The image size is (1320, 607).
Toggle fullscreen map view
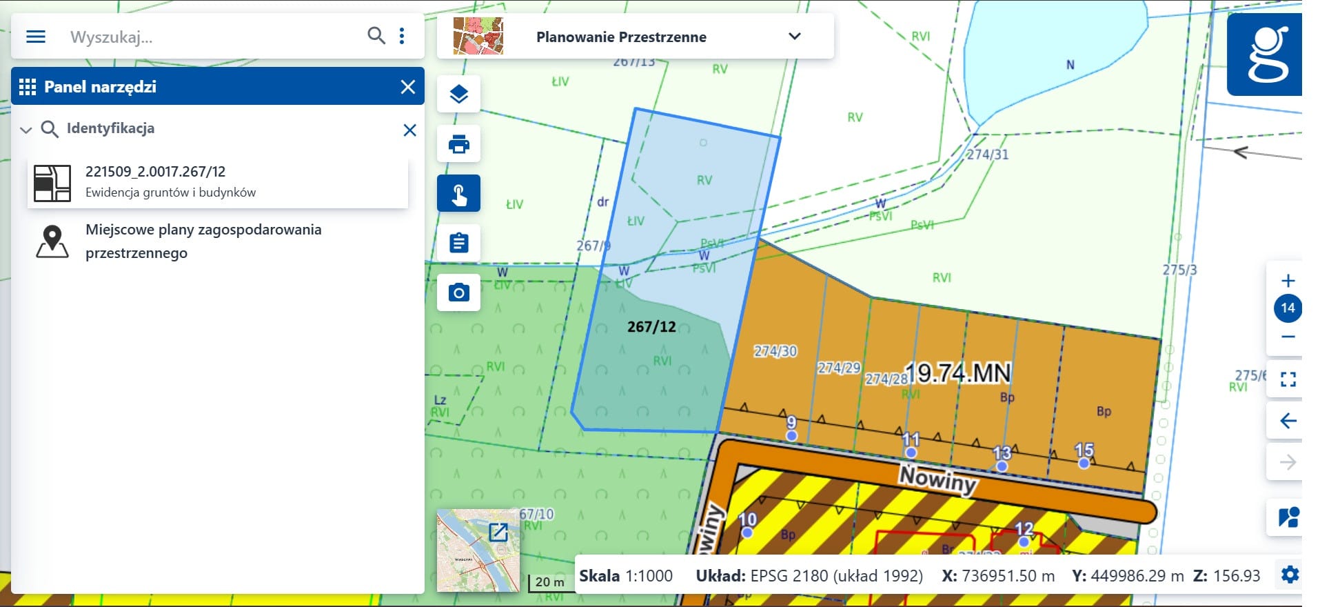click(1288, 379)
